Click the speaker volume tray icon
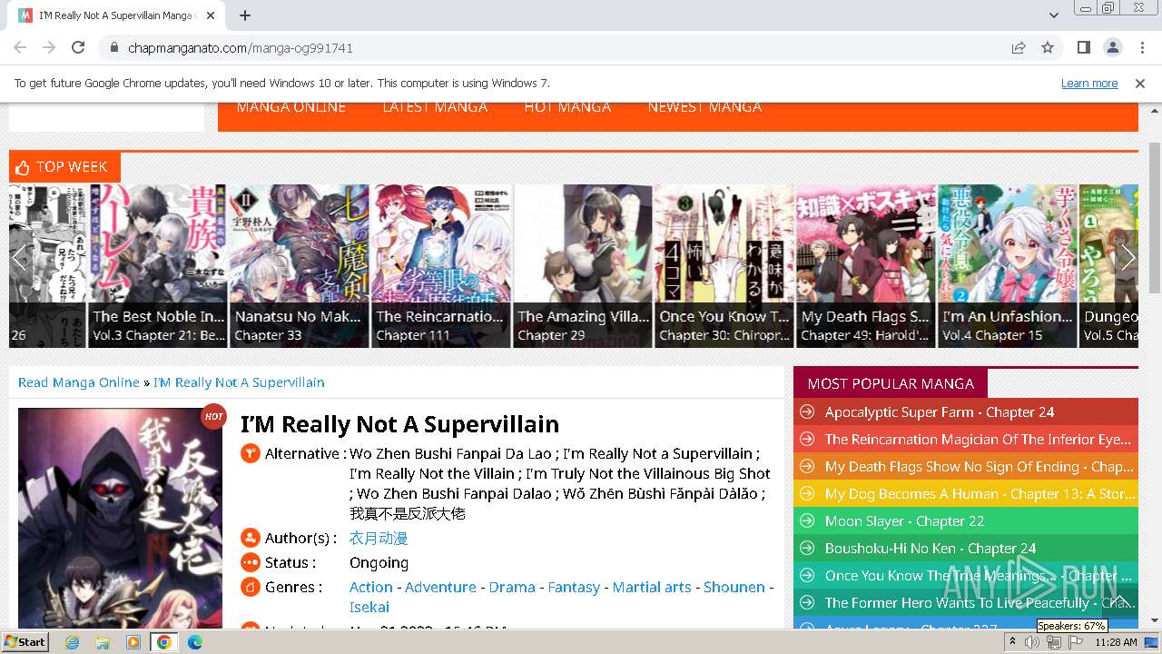Image resolution: width=1162 pixels, height=654 pixels. 1032,642
